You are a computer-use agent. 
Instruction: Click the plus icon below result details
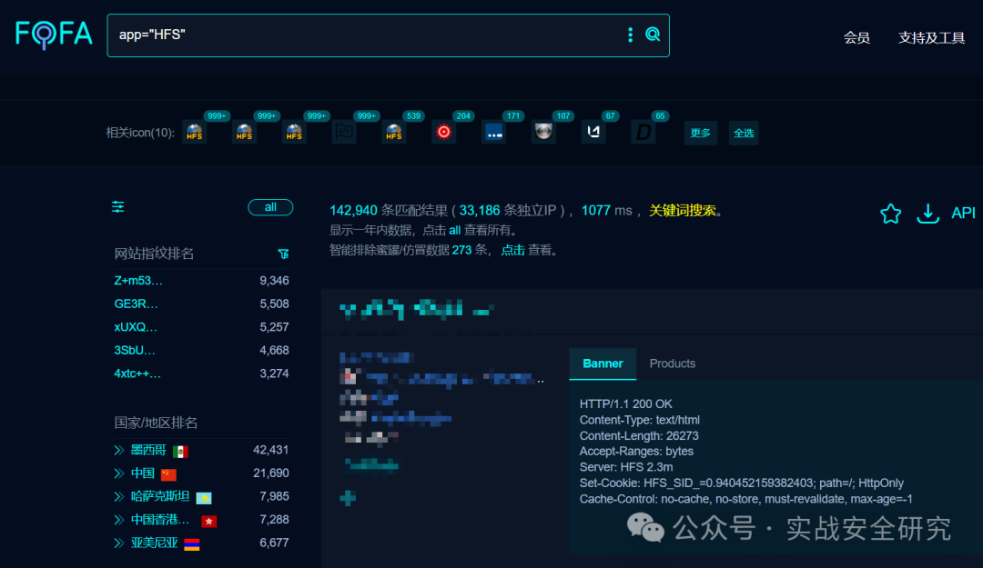click(348, 498)
